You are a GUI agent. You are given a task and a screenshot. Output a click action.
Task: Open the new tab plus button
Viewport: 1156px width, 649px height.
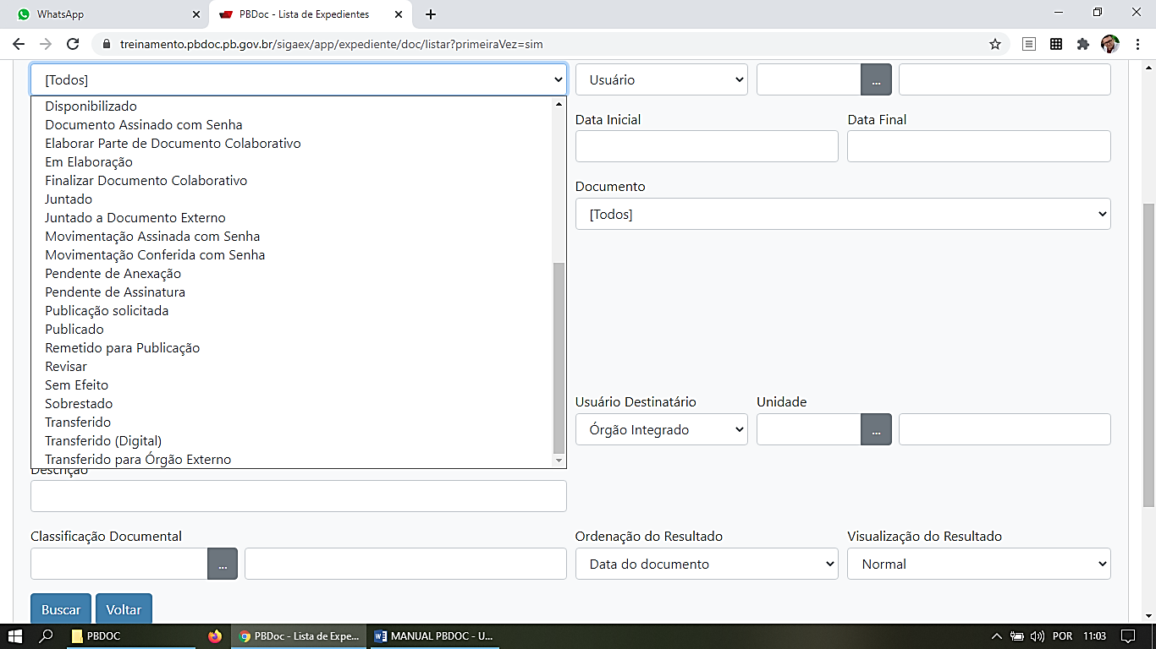(x=431, y=14)
